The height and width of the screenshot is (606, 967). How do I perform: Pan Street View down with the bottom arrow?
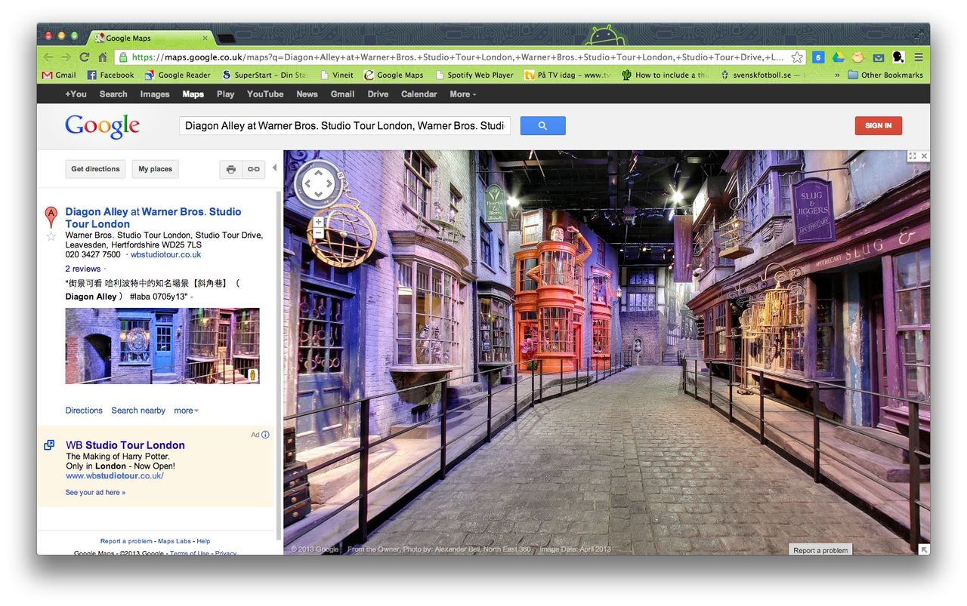coord(318,195)
